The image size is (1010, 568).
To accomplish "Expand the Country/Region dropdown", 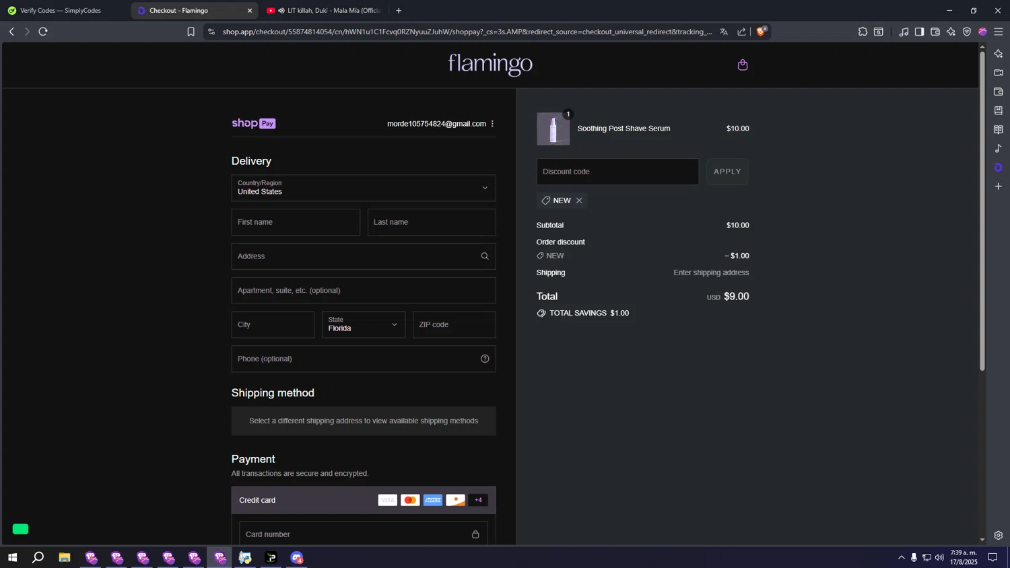I will coord(364,188).
